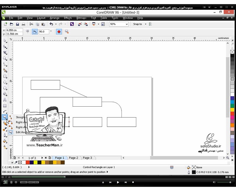Click Print icon in toolbar
This screenshot has width=236, height=191.
[23, 24]
